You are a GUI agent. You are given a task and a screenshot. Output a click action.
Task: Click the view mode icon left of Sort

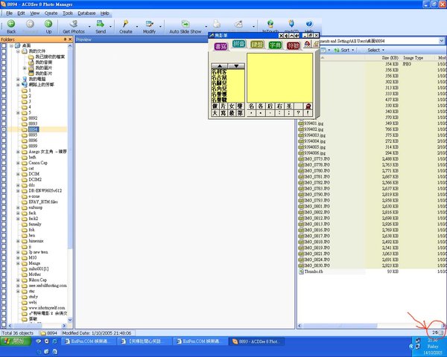(x=323, y=50)
